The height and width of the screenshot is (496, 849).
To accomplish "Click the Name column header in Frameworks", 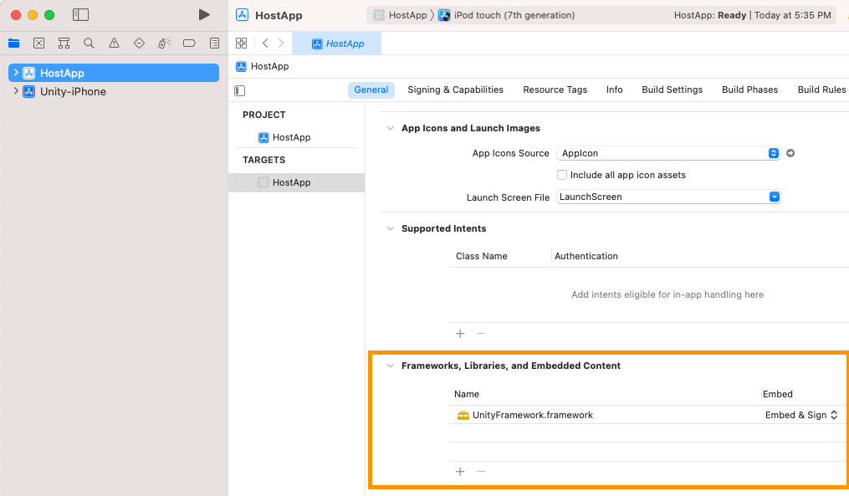I will [x=467, y=394].
